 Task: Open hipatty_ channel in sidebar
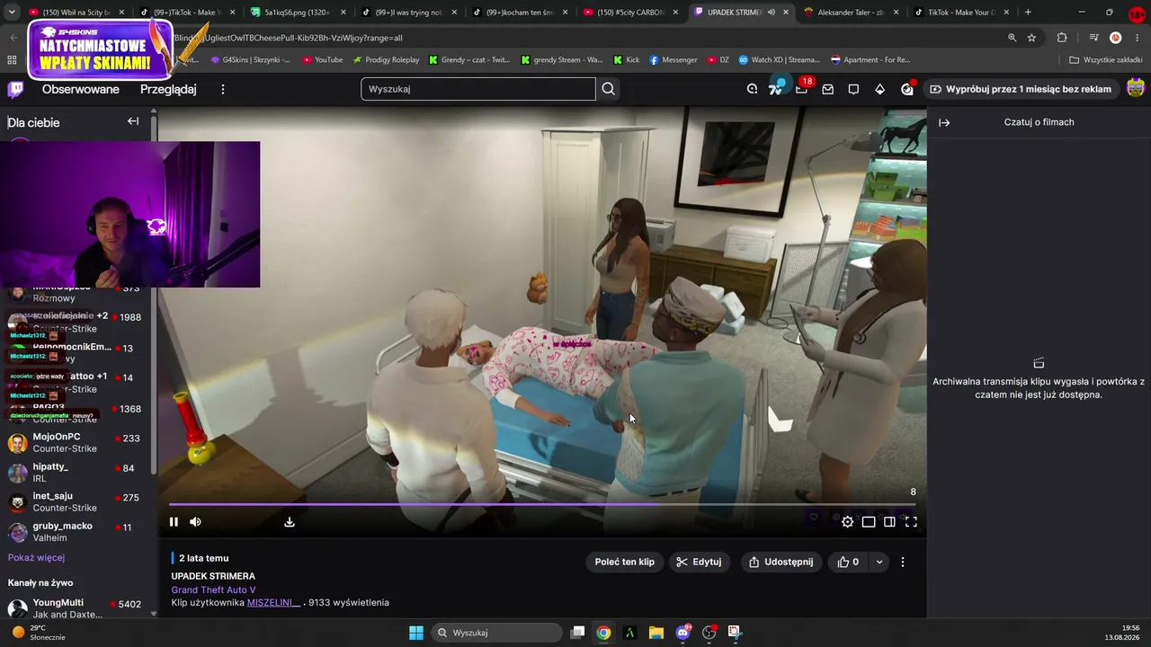pyautogui.click(x=76, y=473)
